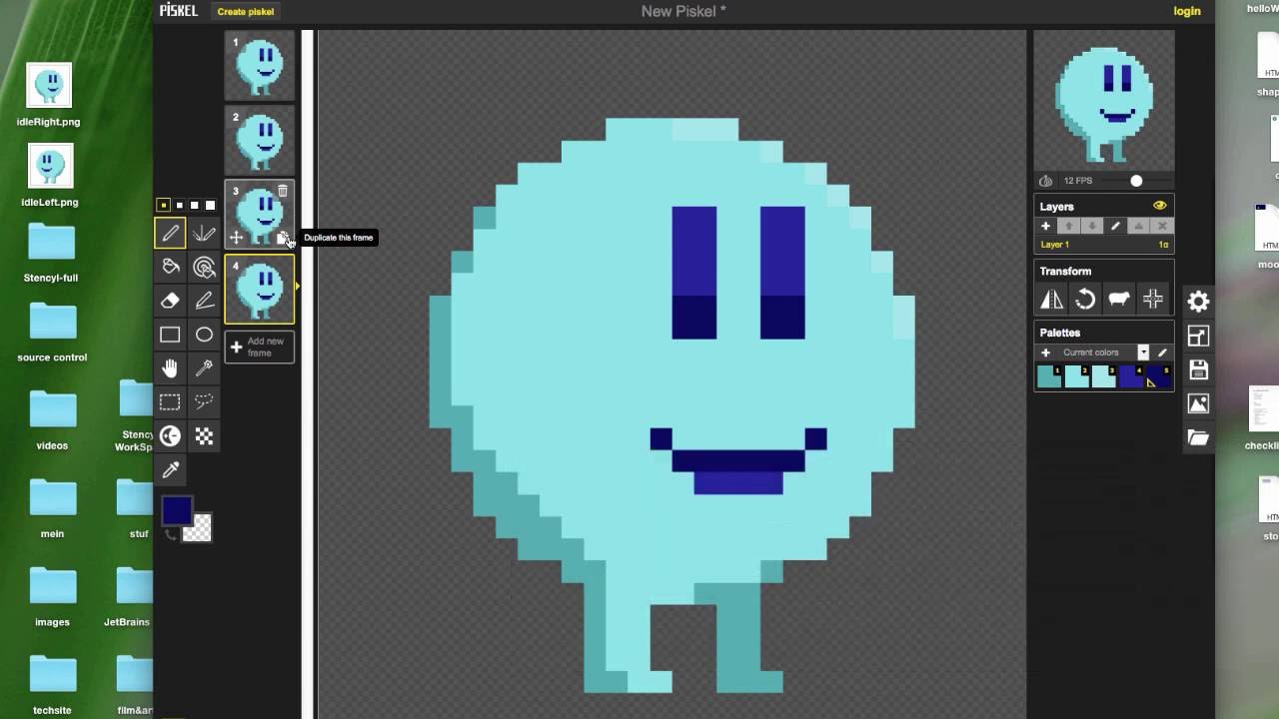Image resolution: width=1279 pixels, height=719 pixels.
Task: Open the Import folder panel
Action: point(1198,438)
